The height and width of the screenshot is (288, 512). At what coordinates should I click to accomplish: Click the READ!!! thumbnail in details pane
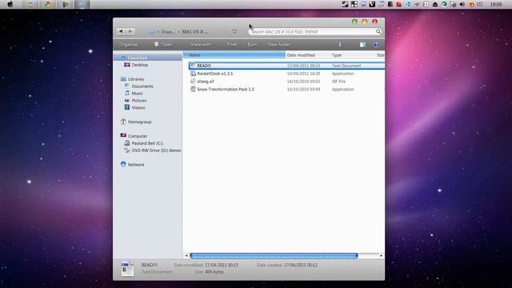point(127,269)
